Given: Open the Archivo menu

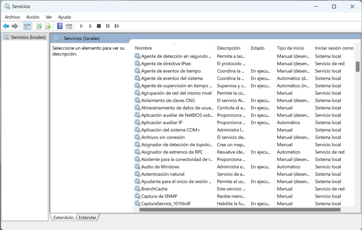Looking at the screenshot, I should click(12, 17).
